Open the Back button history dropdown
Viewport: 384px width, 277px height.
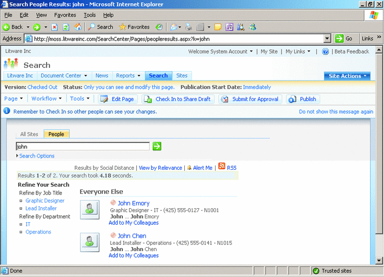tap(28, 27)
